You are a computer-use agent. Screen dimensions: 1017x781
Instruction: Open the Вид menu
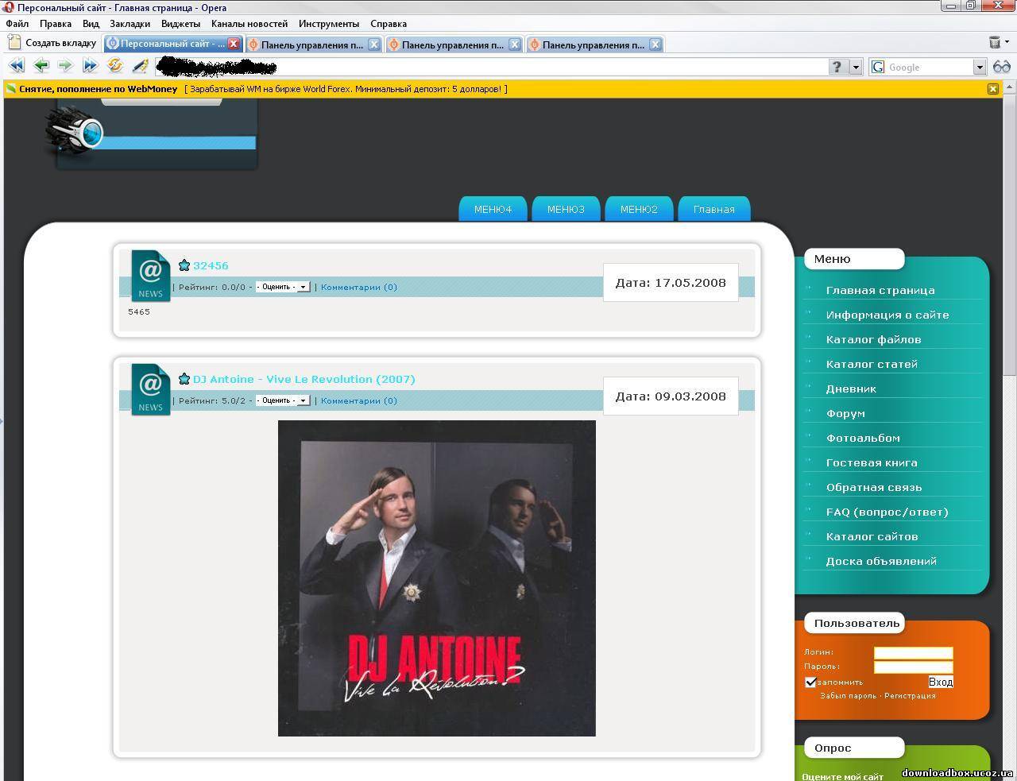pos(91,24)
